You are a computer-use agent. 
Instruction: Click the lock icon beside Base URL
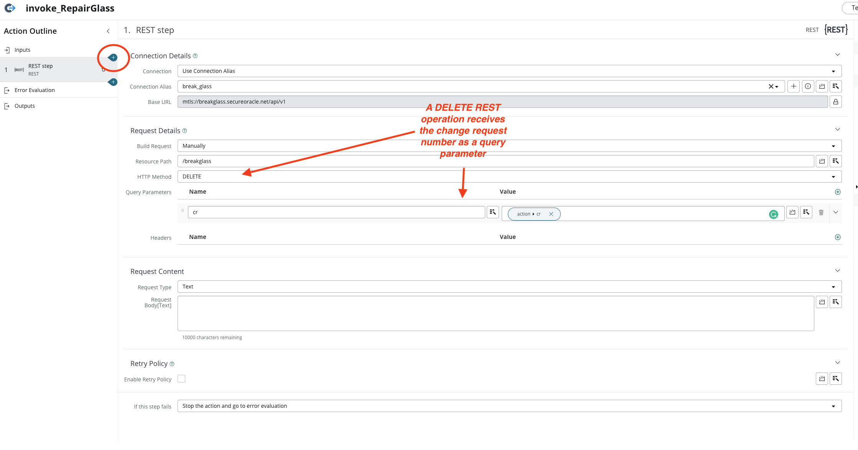coord(835,102)
